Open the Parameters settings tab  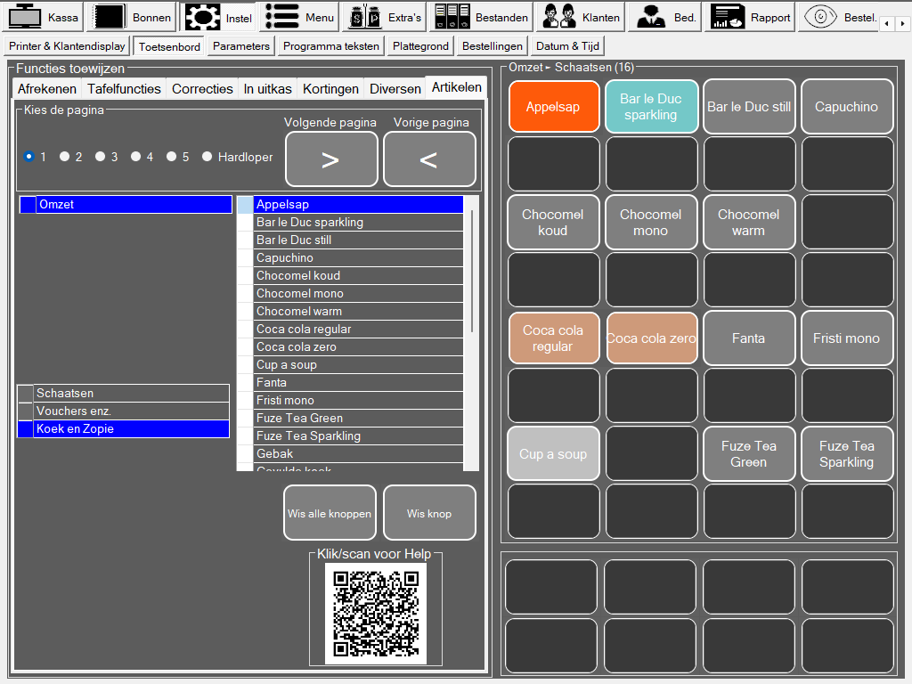(x=240, y=46)
